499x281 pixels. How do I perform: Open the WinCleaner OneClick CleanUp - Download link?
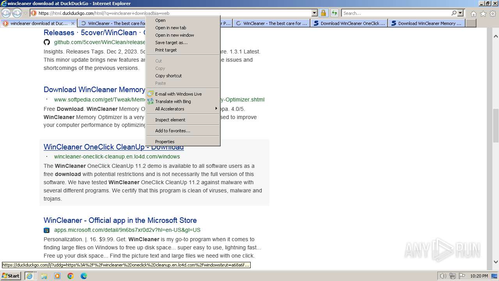[x=113, y=147]
